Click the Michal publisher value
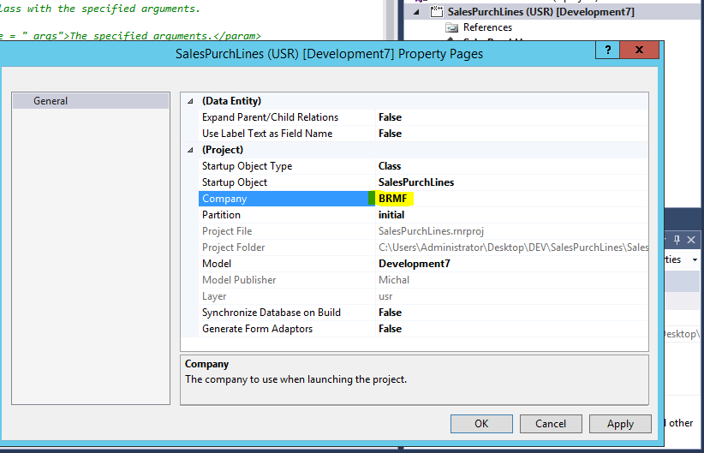This screenshot has width=704, height=453. pyautogui.click(x=394, y=280)
